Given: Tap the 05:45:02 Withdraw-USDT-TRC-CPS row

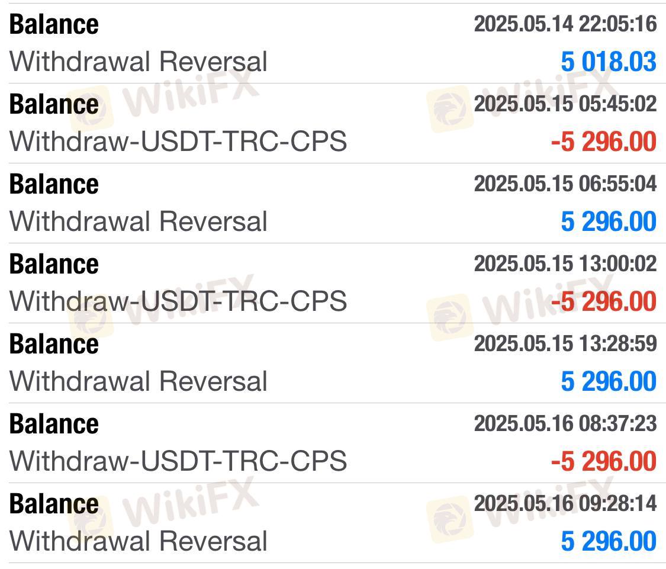Looking at the screenshot, I should tap(333, 123).
